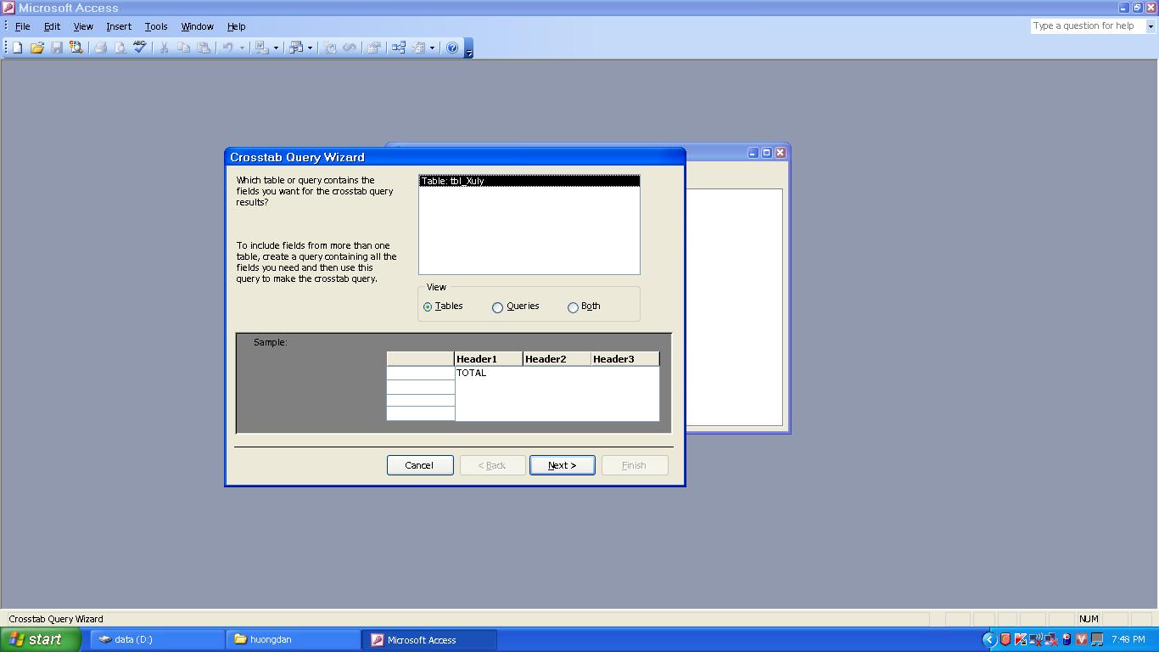Open the Edit menu
The height and width of the screenshot is (652, 1159).
pos(52,26)
